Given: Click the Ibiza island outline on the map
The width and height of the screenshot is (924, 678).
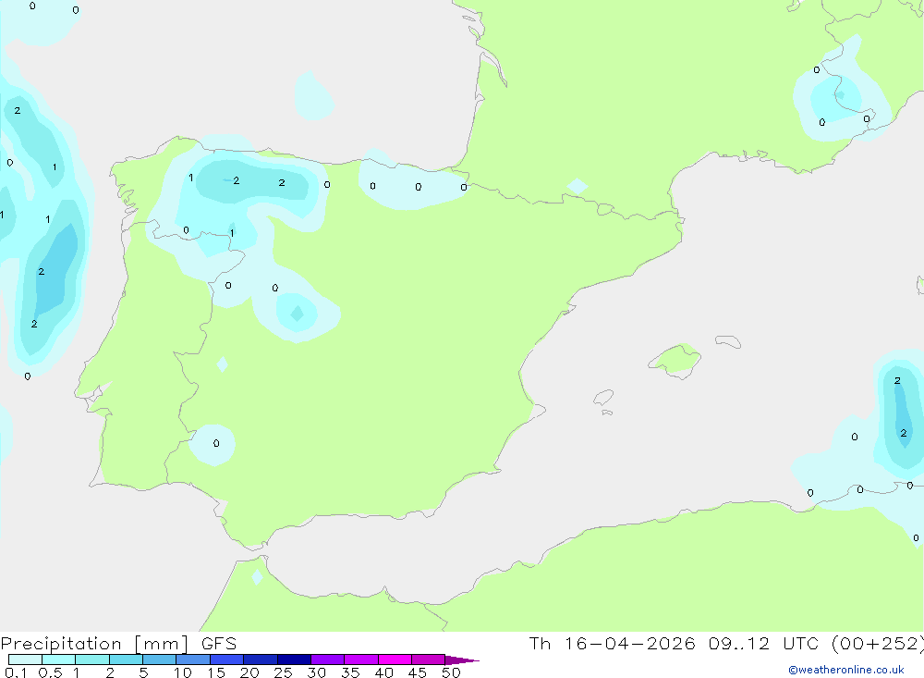Looking at the screenshot, I should [x=603, y=398].
